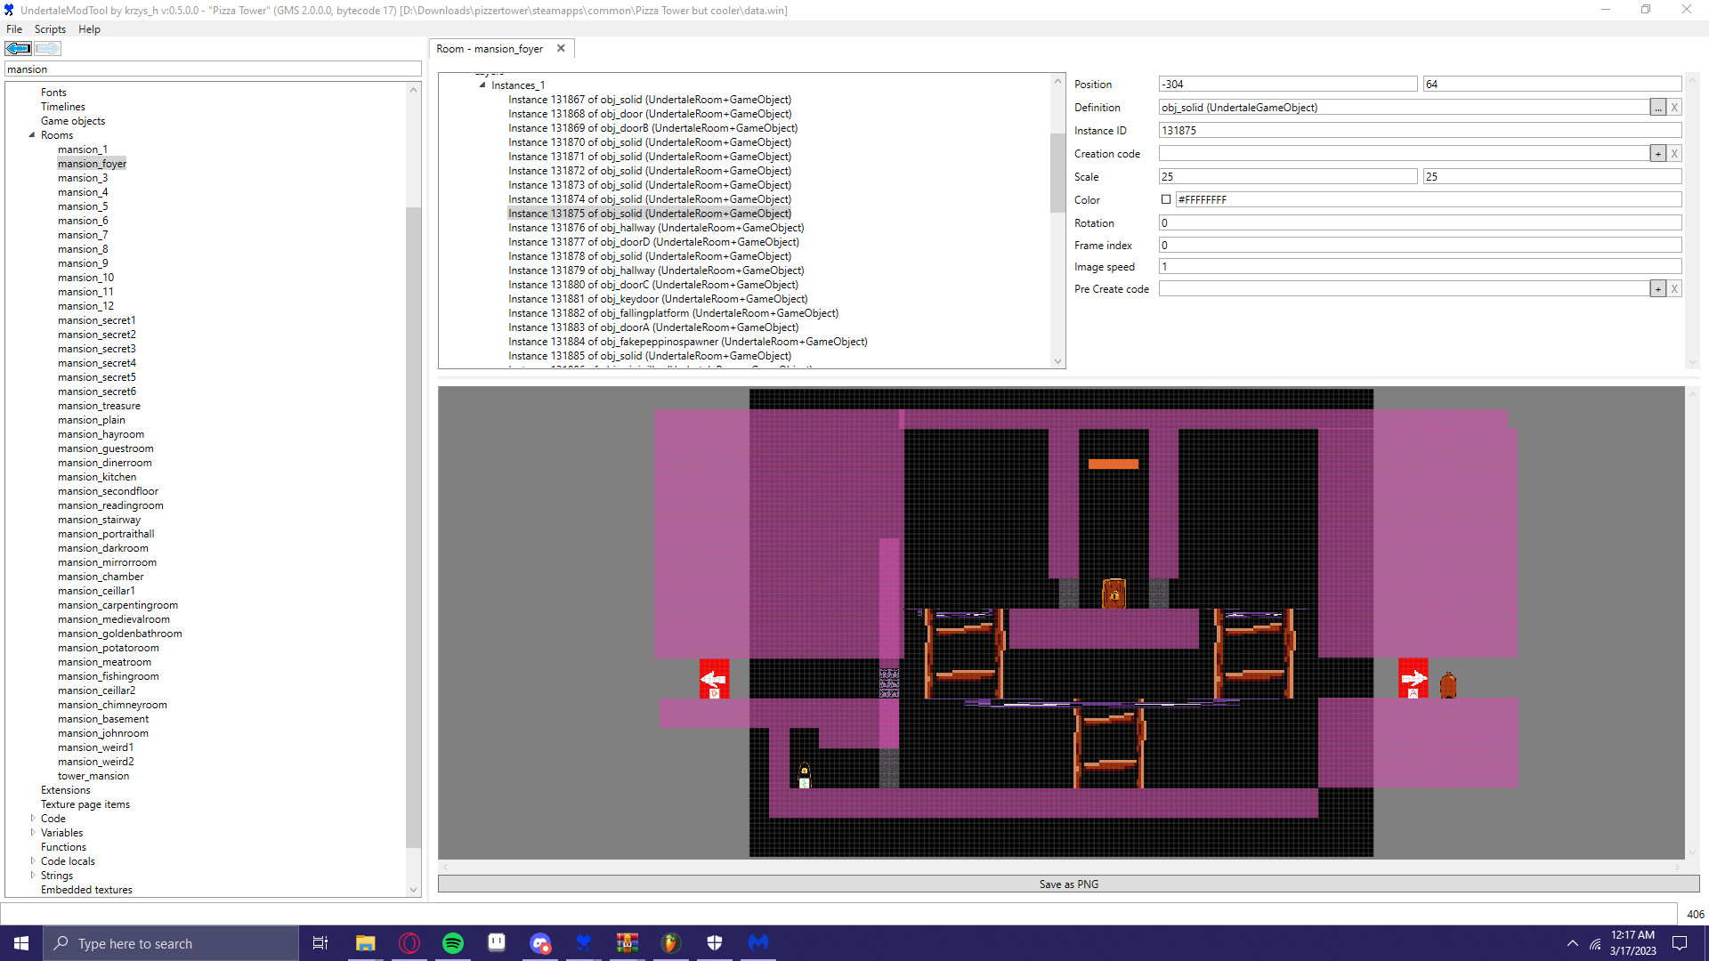This screenshot has width=1709, height=961.
Task: Click the back navigation arrow in the toolbar
Action: point(18,48)
